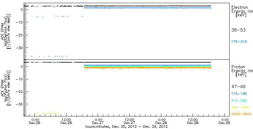The width and height of the screenshot is (253, 129).
Task: Click the time axis title Dec. 25, 2012 - Dec. 29, 2012
Action: pyautogui.click(x=126, y=126)
